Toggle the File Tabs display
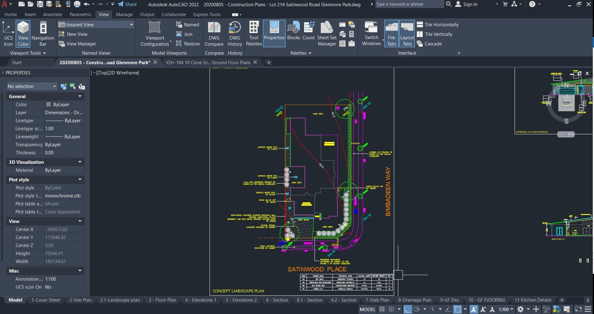Image resolution: width=594 pixels, height=314 pixels. click(391, 34)
